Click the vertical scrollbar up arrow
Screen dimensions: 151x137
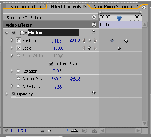[144, 25]
